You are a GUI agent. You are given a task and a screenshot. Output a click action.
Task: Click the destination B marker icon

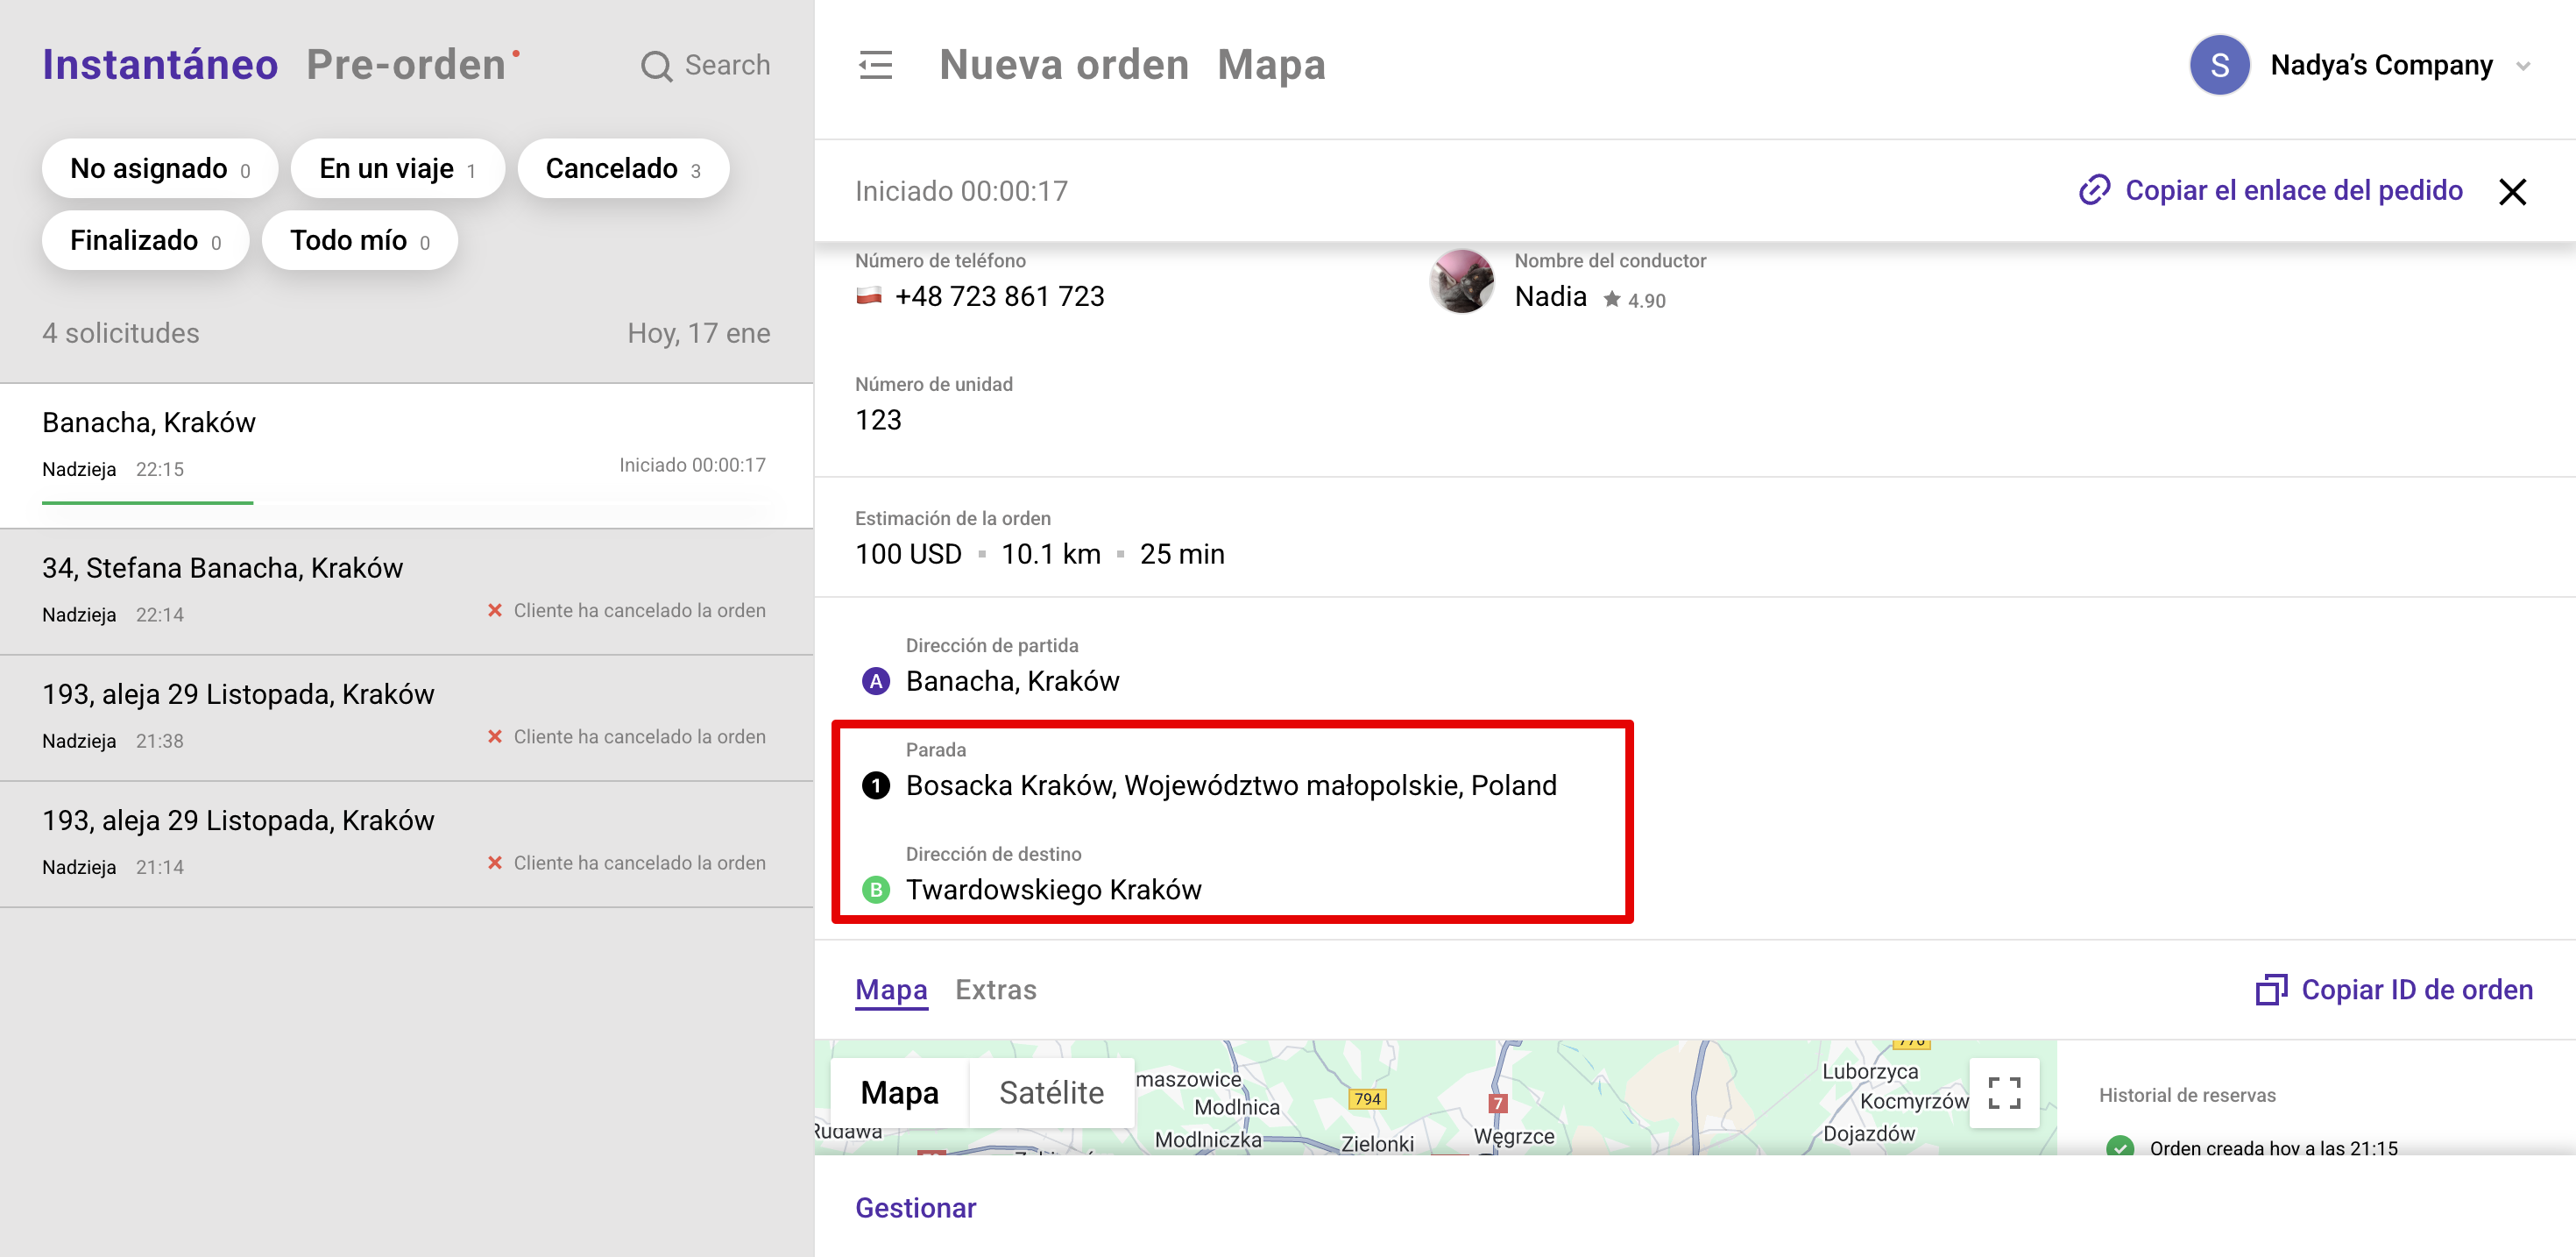tap(876, 890)
